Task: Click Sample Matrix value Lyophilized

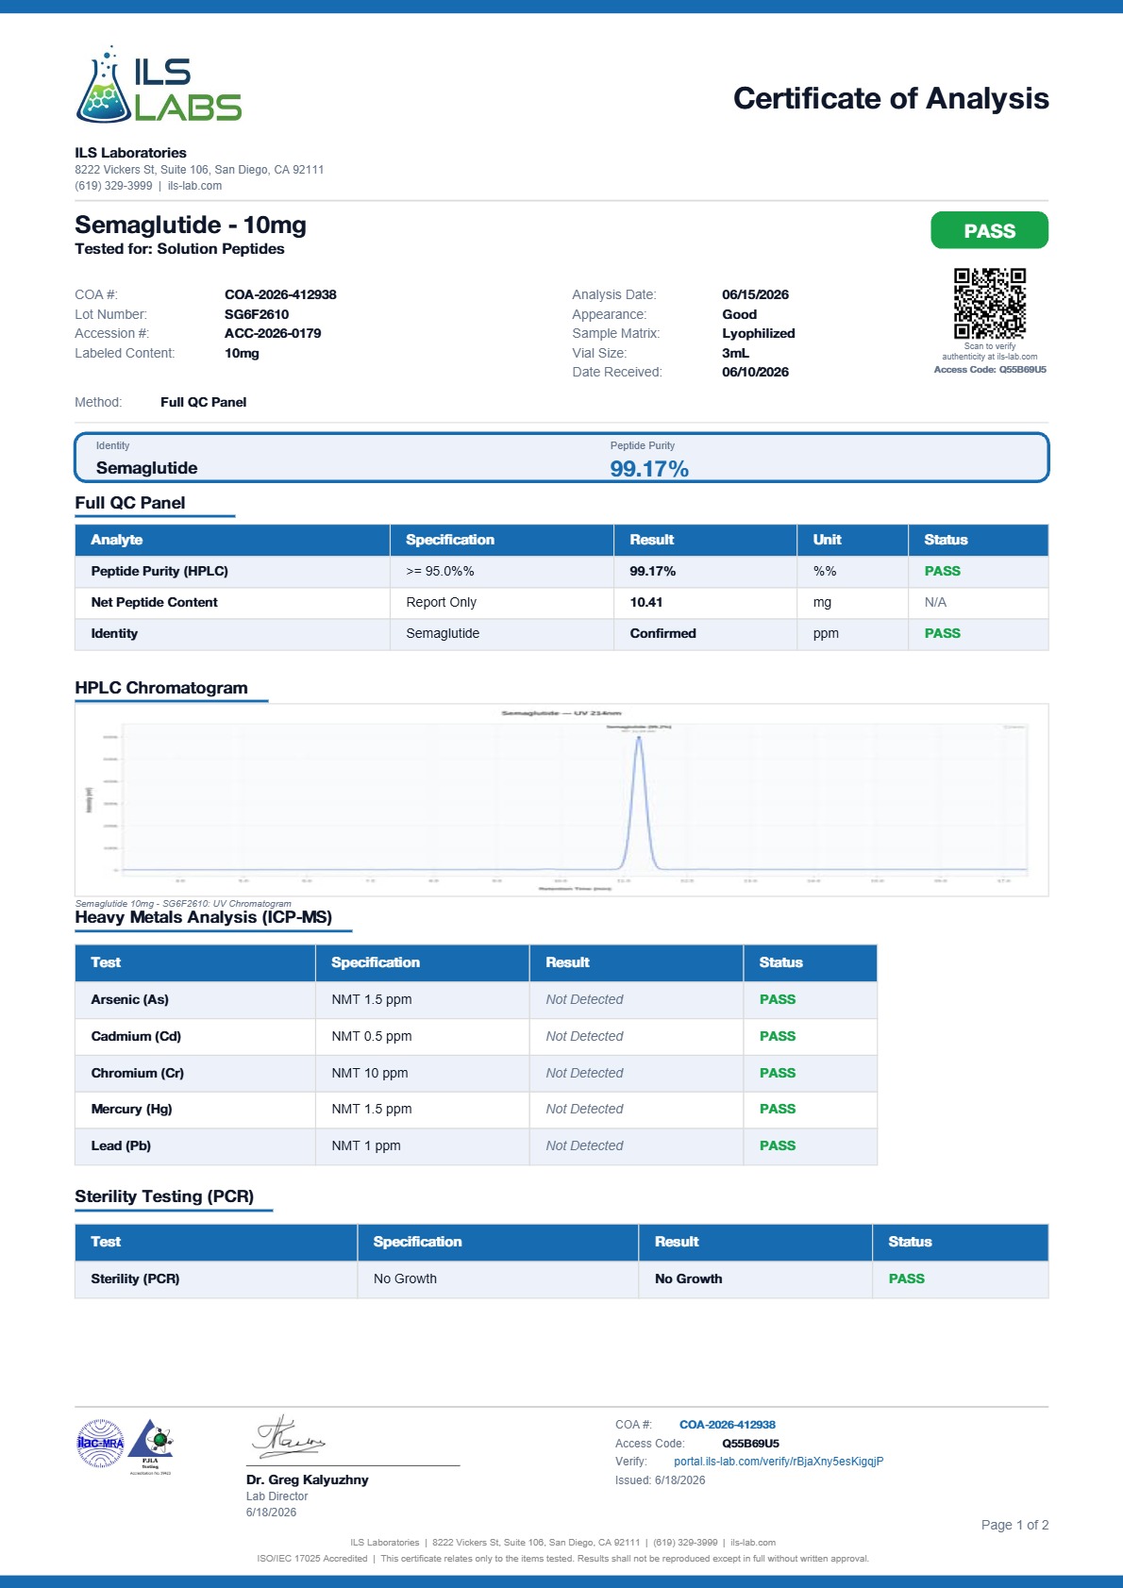Action: point(759,333)
